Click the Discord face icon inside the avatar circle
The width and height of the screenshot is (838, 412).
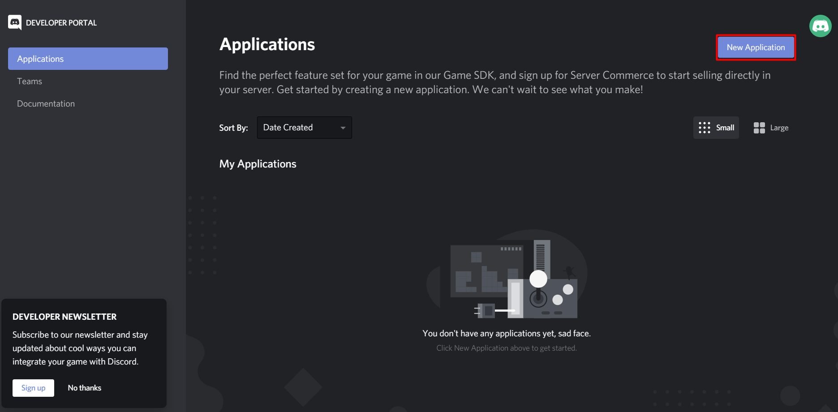(x=820, y=26)
